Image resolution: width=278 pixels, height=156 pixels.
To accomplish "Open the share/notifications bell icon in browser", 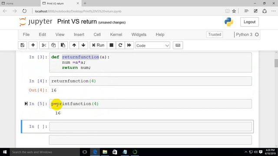I will coord(265,11).
